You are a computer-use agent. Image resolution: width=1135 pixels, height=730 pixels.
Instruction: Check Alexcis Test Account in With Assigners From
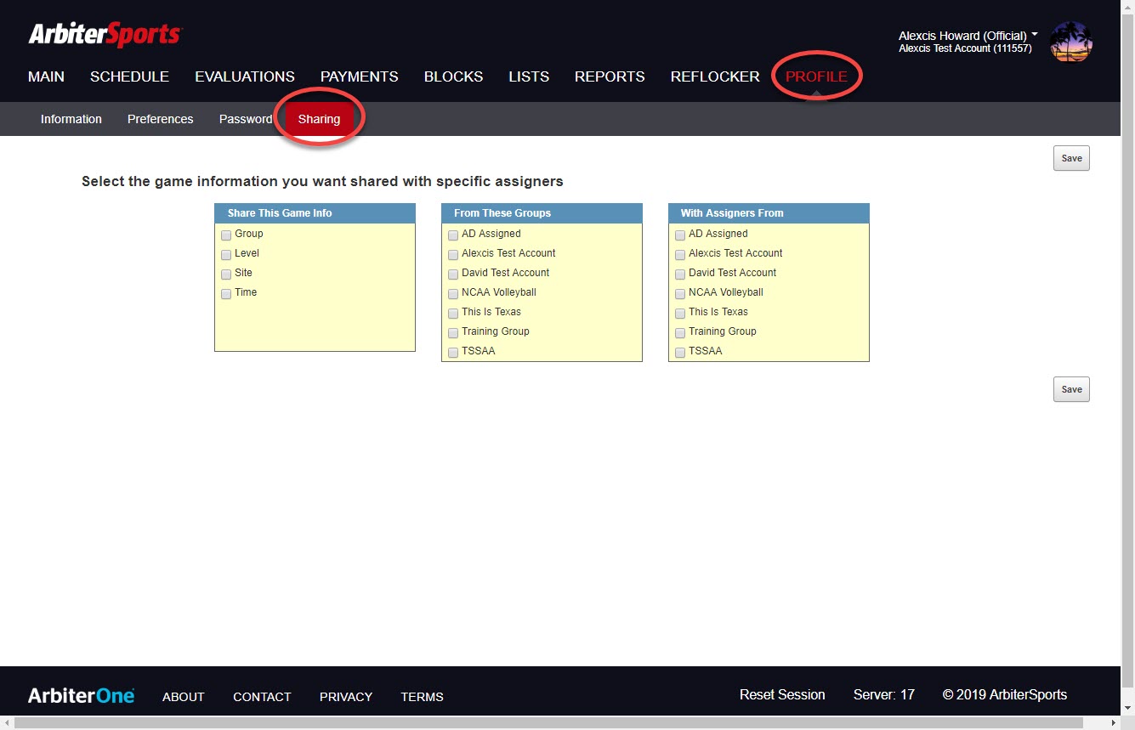pos(680,255)
